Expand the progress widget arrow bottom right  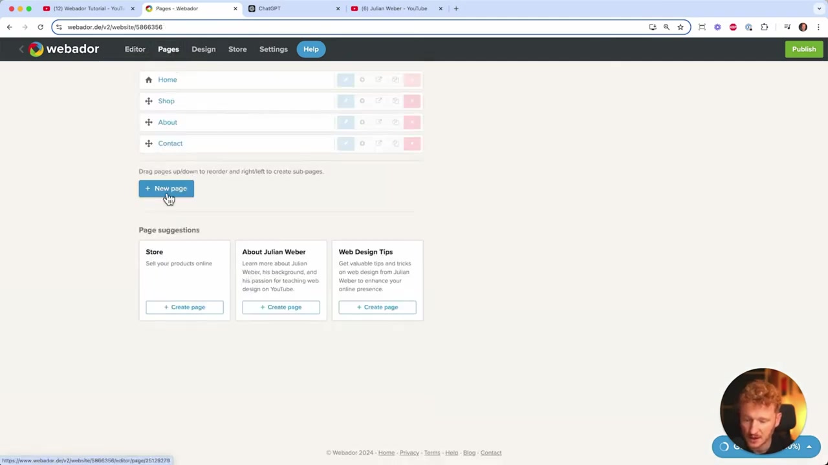pos(809,447)
